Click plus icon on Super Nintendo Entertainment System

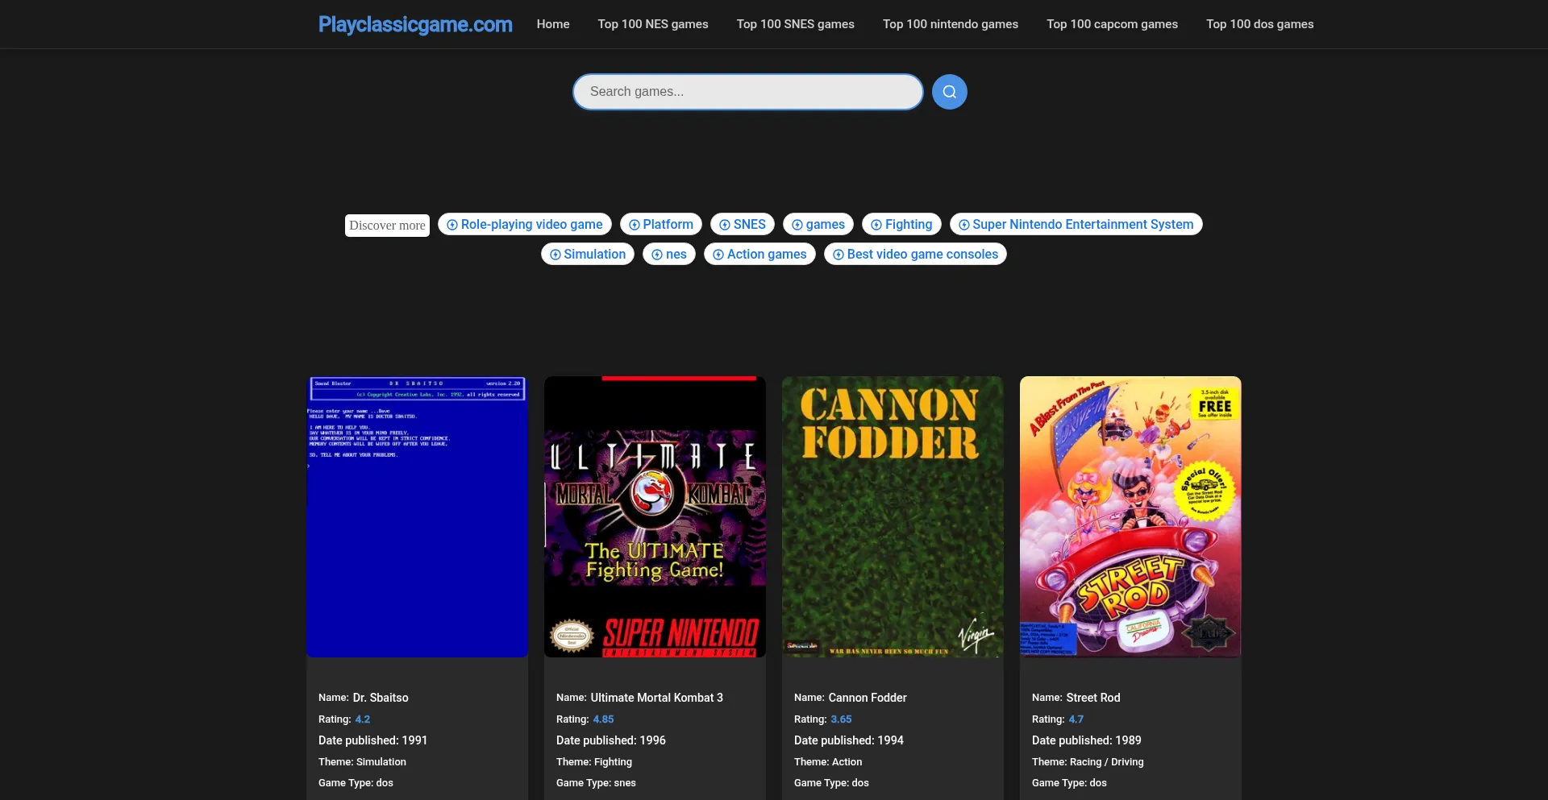pos(963,225)
